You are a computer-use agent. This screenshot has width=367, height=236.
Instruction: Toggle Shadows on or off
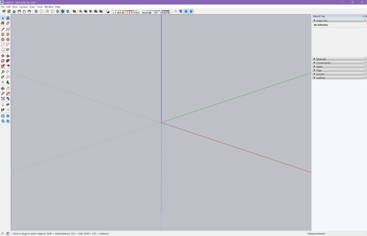(x=108, y=11)
